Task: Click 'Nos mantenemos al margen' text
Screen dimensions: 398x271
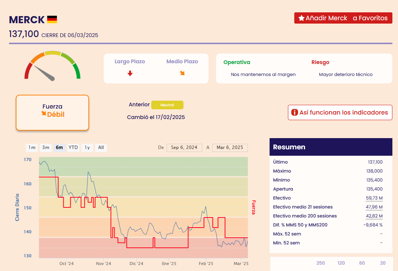Action: tap(263, 74)
